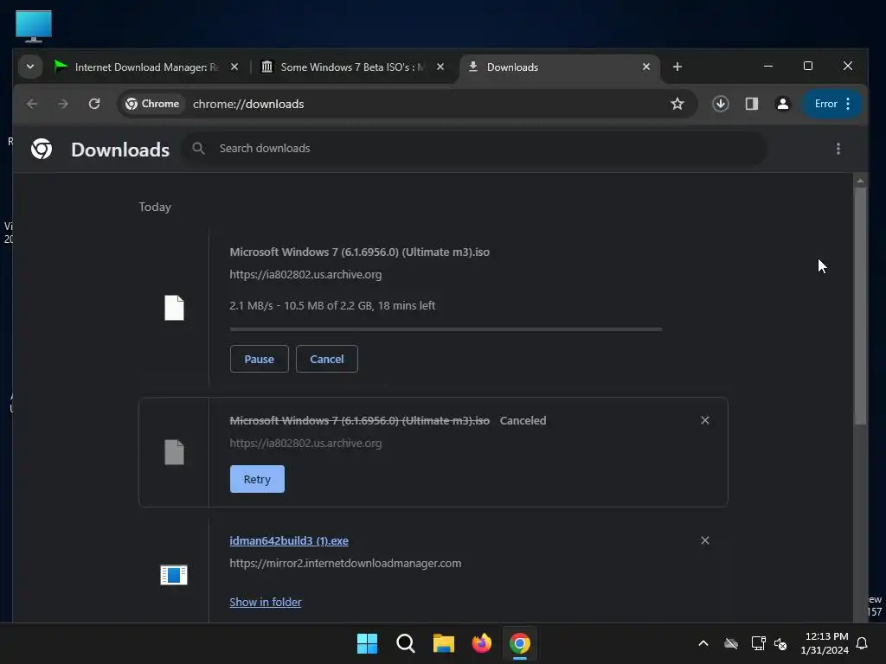Go forward to next page
Screen dimensions: 886x664
[x=63, y=104]
